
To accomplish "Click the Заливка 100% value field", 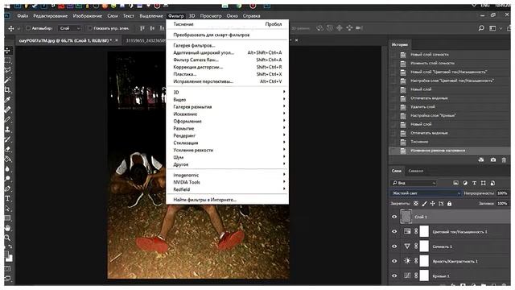I will pos(502,204).
